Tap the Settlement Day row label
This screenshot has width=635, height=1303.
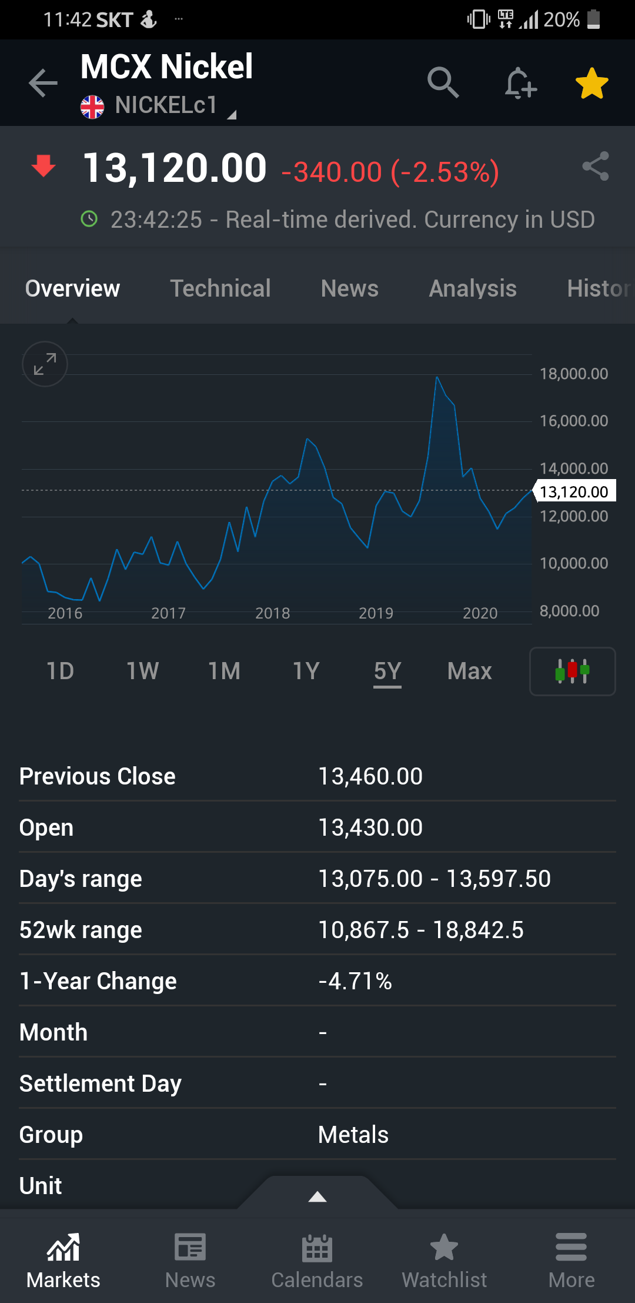pos(101,1083)
